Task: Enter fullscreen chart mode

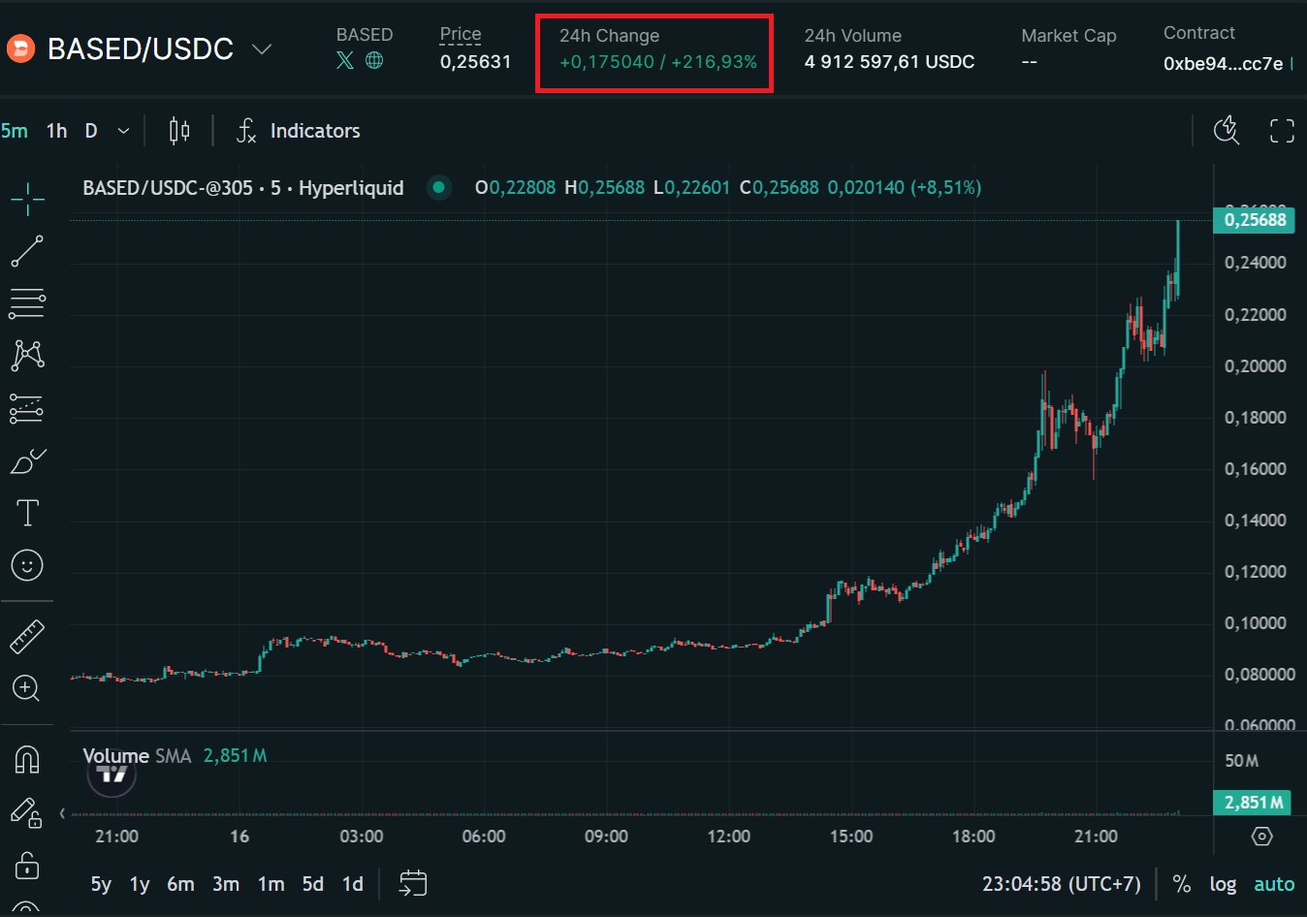Action: [1282, 131]
